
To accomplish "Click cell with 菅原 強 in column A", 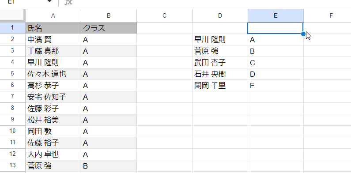I will pos(53,165).
